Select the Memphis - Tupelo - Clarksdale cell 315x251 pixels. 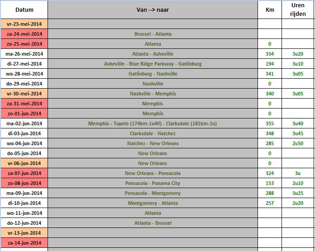[153, 123]
